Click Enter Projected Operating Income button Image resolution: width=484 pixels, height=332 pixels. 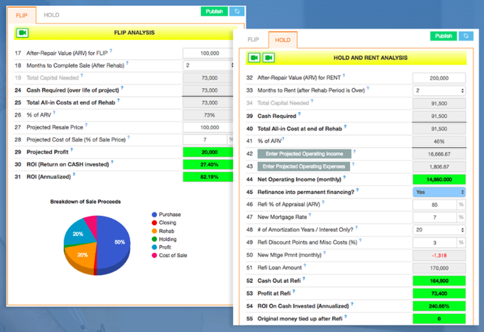click(x=304, y=154)
